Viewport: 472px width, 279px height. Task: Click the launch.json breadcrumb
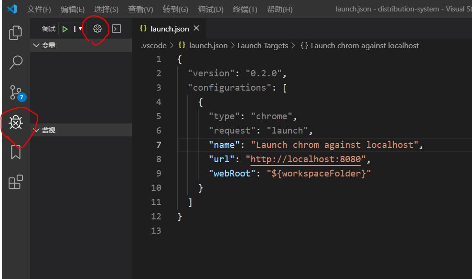pyautogui.click(x=208, y=46)
